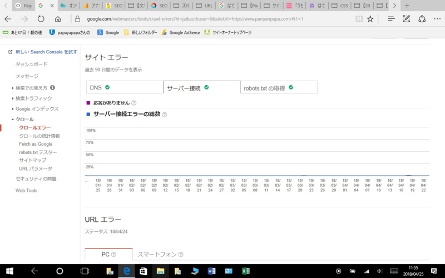The image size is (445, 278).
Task: Click the address bar URL field
Action: click(x=195, y=19)
